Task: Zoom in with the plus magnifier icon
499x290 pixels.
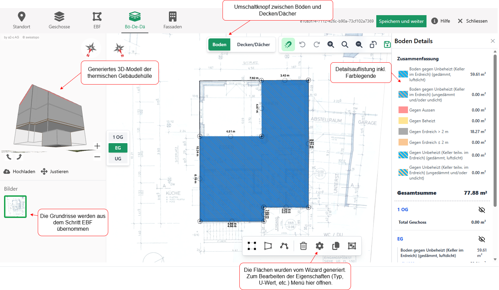Action: pyautogui.click(x=331, y=44)
